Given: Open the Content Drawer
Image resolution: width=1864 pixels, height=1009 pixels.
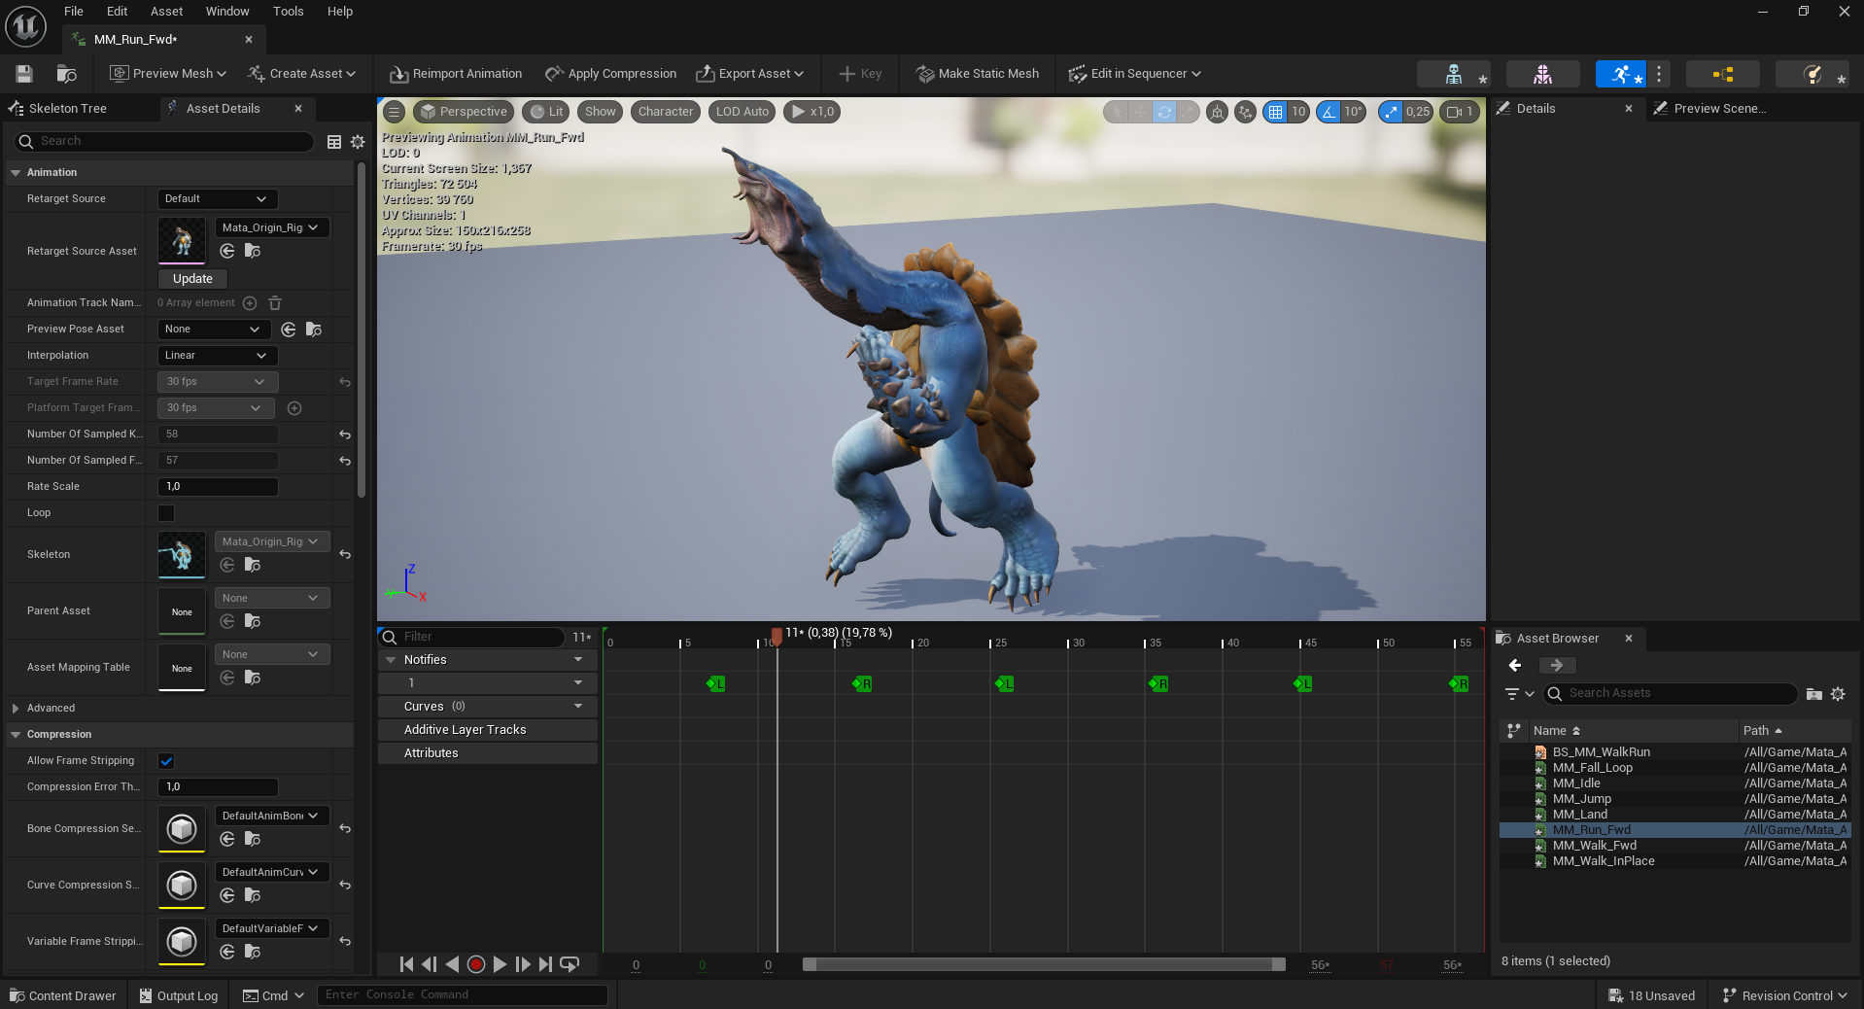Looking at the screenshot, I should (63, 995).
